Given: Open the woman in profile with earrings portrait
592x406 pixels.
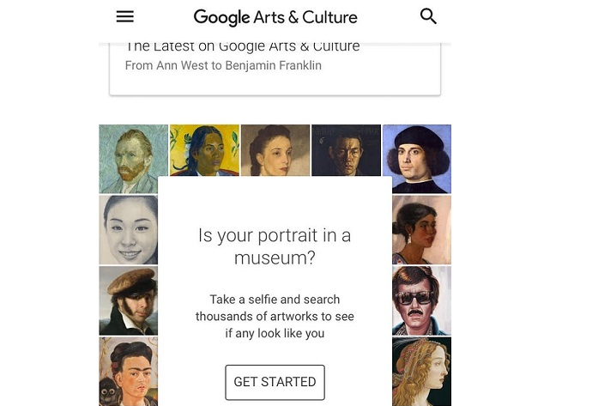Looking at the screenshot, I should tap(421, 229).
